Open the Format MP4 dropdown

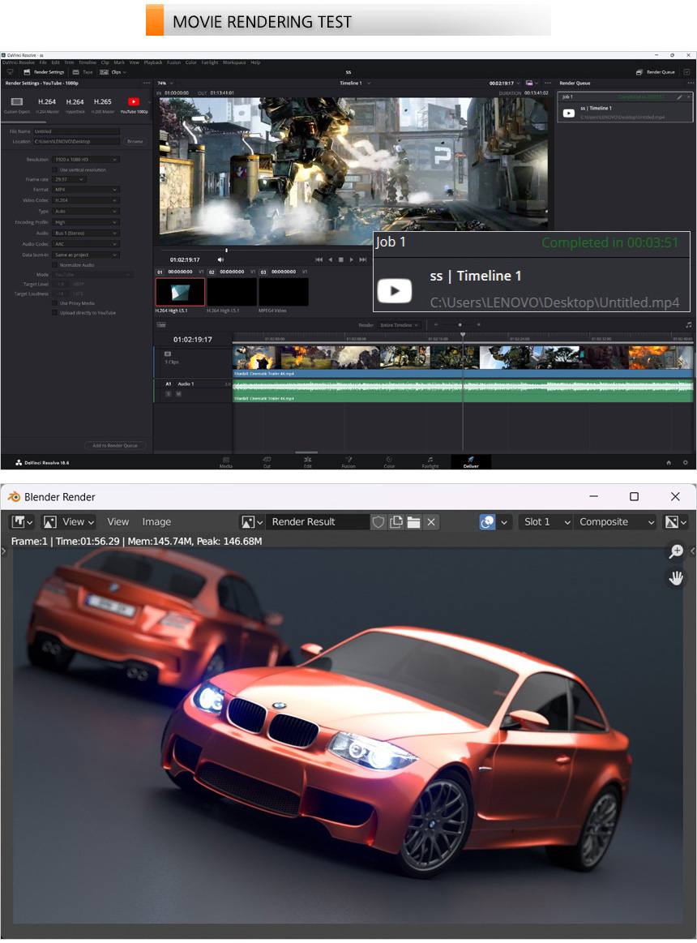(x=86, y=190)
